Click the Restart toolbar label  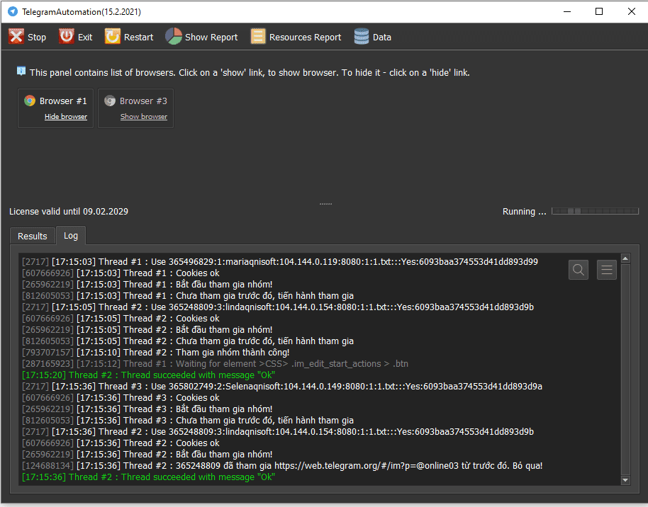pyautogui.click(x=138, y=37)
